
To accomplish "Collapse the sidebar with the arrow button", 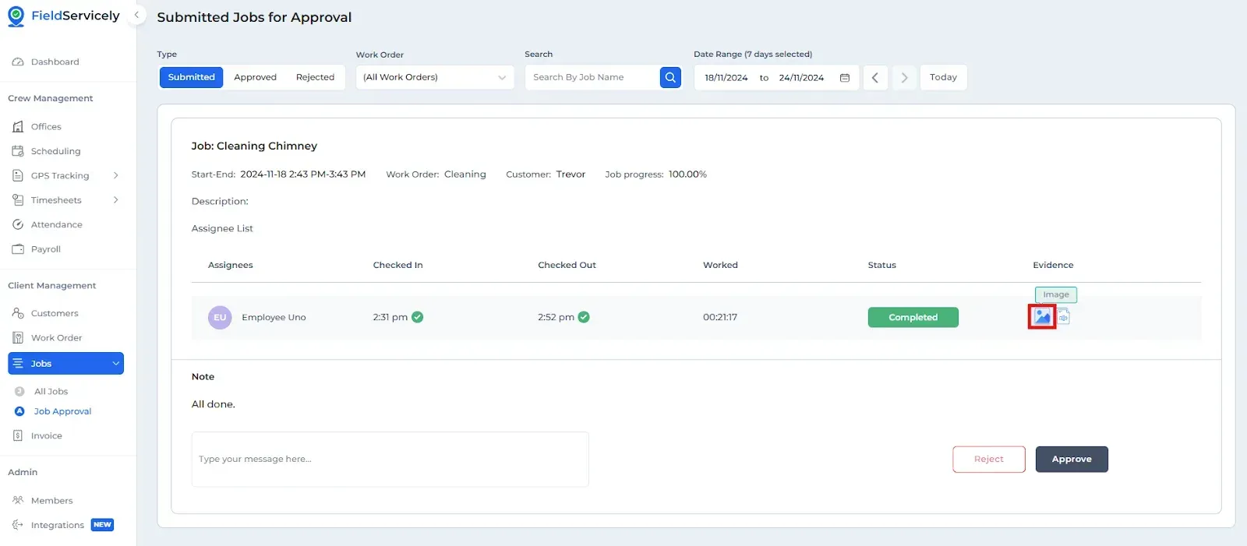I will click(x=136, y=15).
